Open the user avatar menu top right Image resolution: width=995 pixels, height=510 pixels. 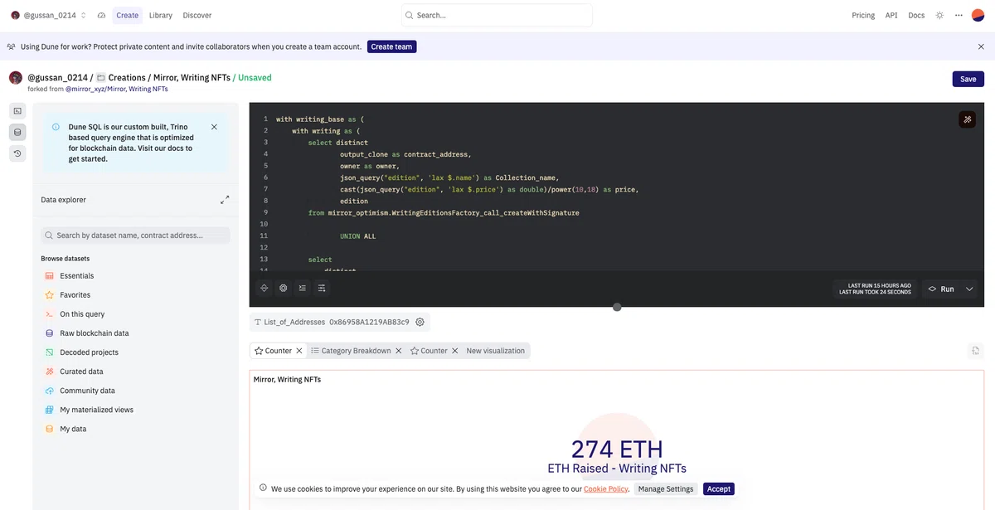[x=978, y=15]
